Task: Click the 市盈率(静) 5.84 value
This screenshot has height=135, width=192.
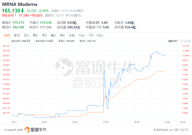Action: click(x=104, y=23)
